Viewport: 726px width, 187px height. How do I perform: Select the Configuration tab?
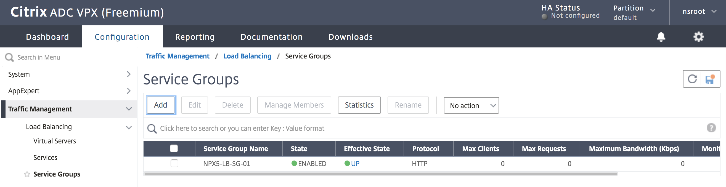(122, 37)
